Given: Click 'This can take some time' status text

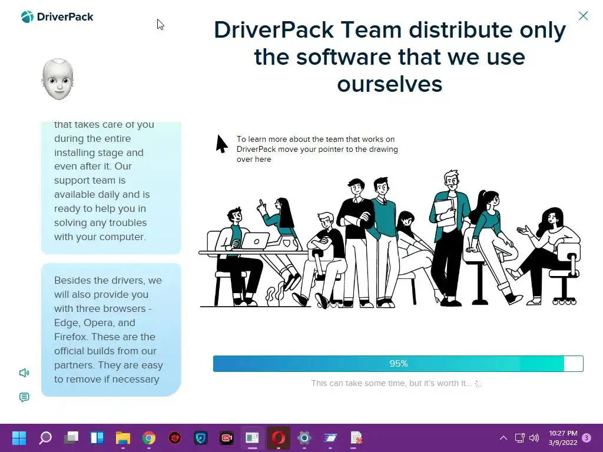Looking at the screenshot, I should (391, 383).
